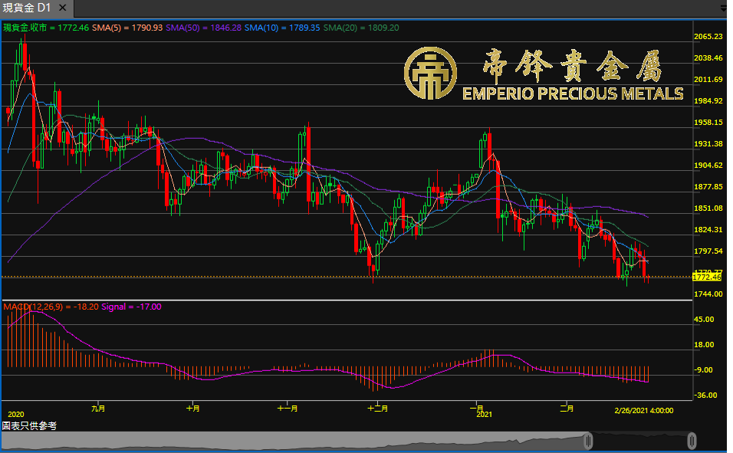Click the range navigator track's left area

pos(230,441)
